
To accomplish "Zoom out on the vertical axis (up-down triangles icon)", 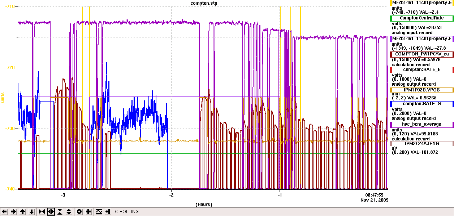I will click(x=69, y=212).
